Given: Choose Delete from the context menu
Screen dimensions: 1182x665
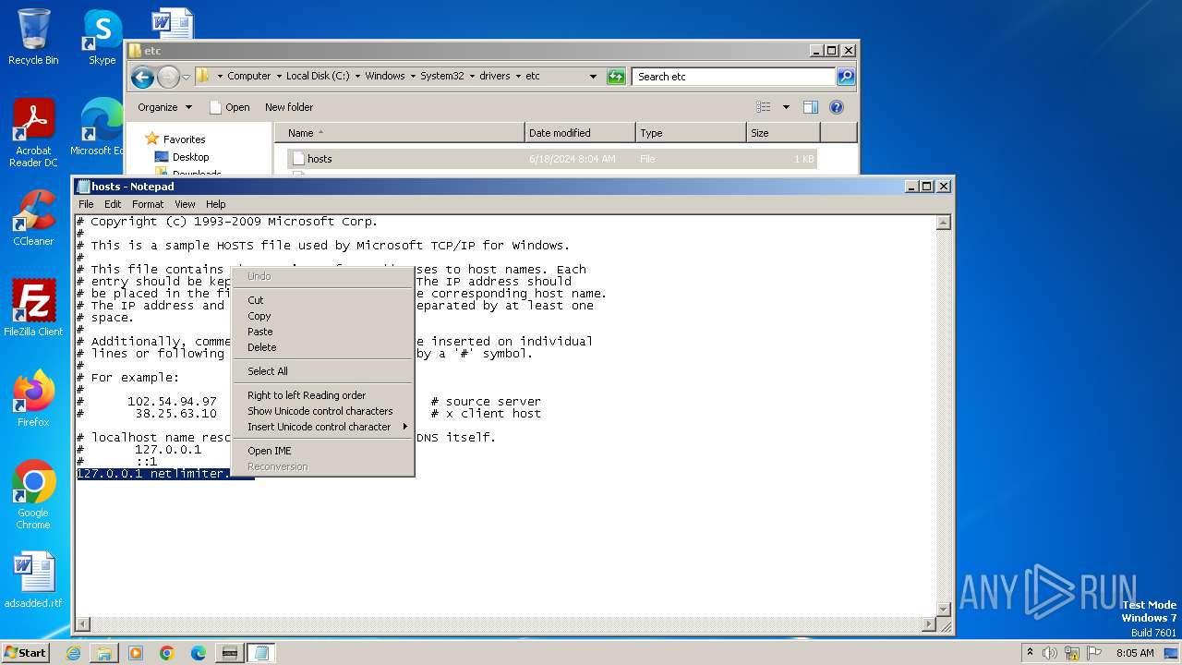Looking at the screenshot, I should click(x=321, y=347).
